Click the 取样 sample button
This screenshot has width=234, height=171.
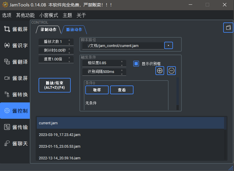coord(97,90)
